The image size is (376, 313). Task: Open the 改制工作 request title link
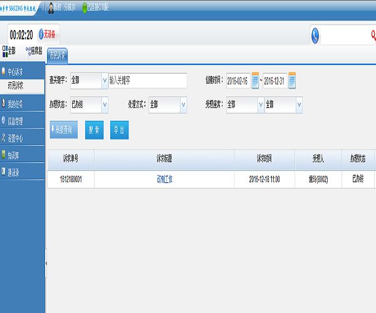click(x=164, y=179)
